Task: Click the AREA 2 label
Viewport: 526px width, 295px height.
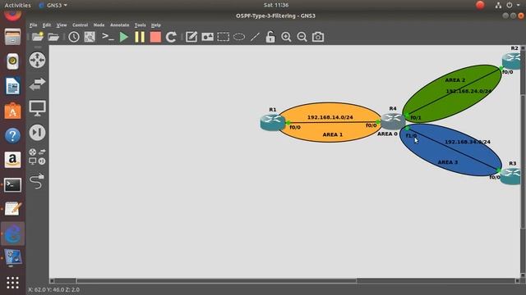Action: [x=455, y=80]
